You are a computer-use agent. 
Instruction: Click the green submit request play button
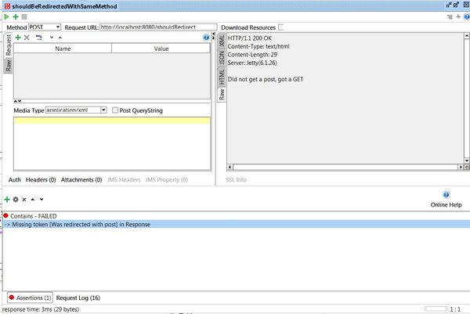6,16
